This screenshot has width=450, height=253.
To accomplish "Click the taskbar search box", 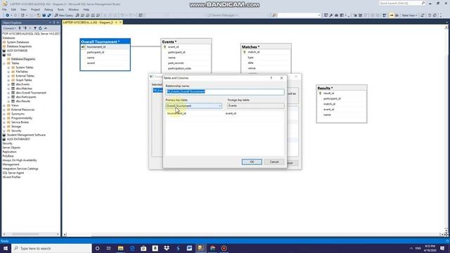I will coord(51,248).
